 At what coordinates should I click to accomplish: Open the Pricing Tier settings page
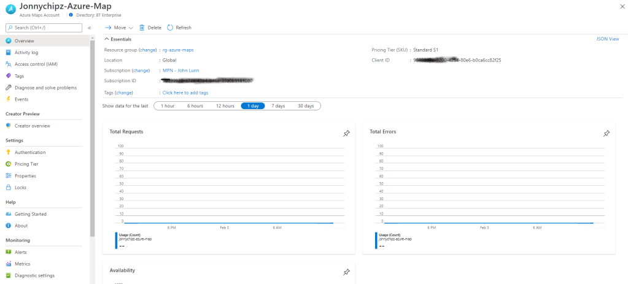(26, 164)
